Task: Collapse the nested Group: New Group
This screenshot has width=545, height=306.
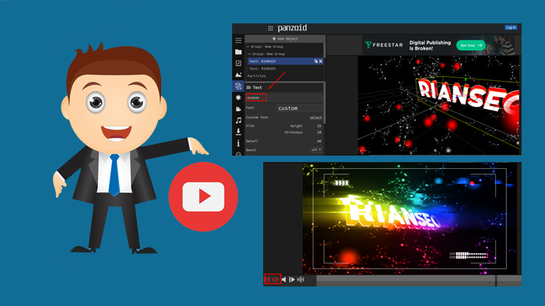Action: [249, 54]
